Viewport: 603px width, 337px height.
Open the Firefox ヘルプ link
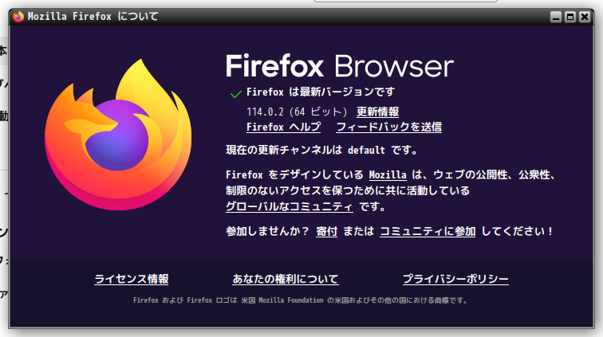(283, 127)
